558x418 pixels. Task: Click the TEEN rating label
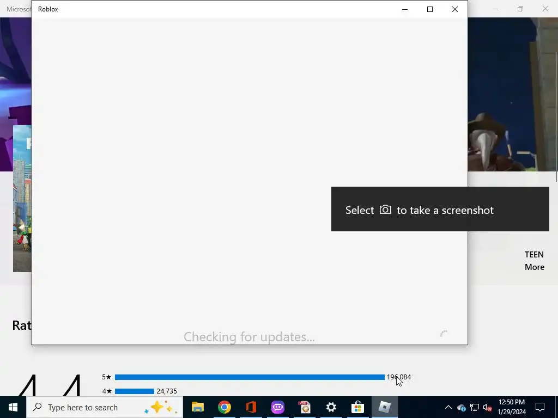[534, 255]
